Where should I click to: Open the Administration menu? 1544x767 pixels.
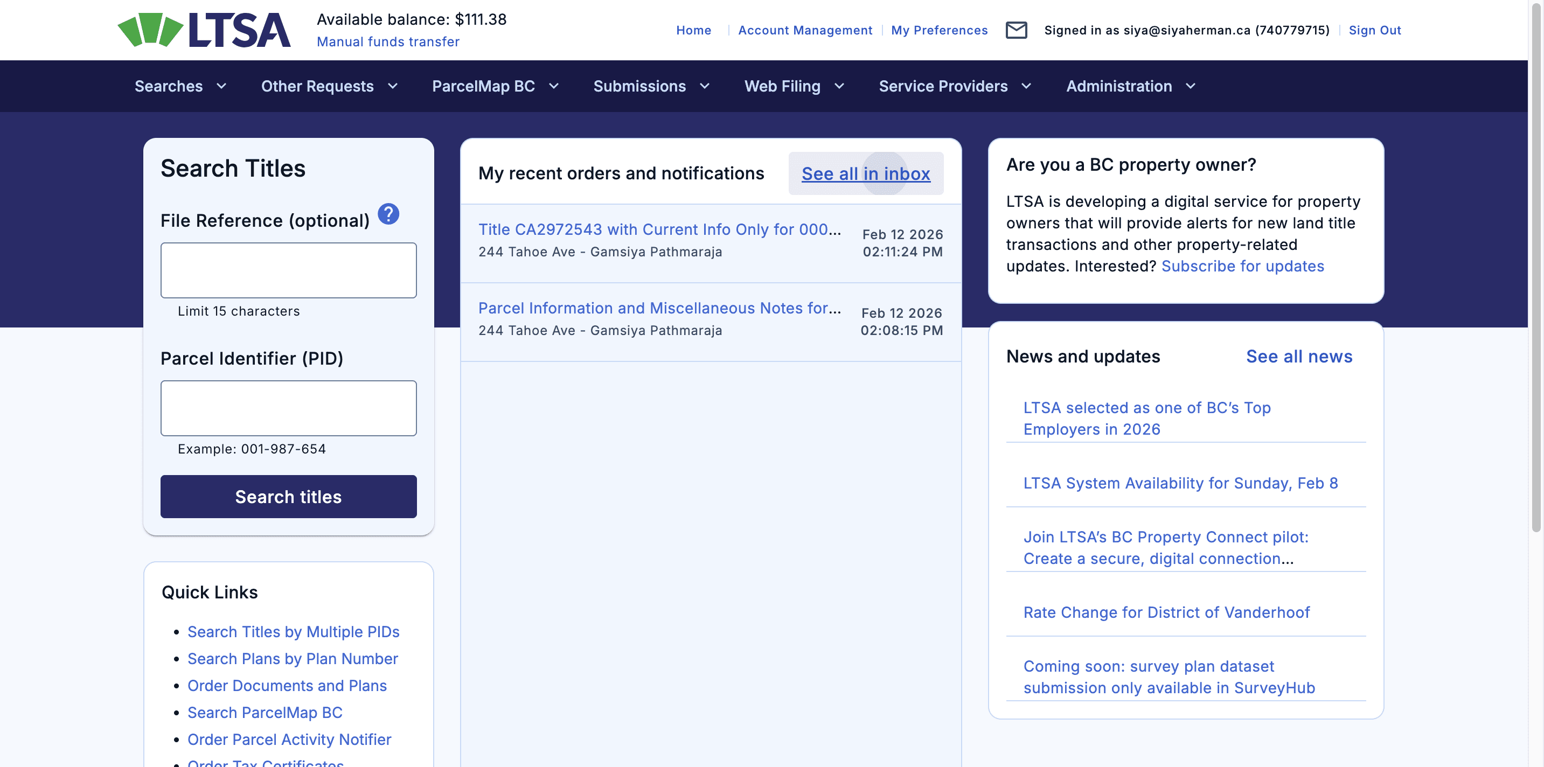click(1118, 86)
